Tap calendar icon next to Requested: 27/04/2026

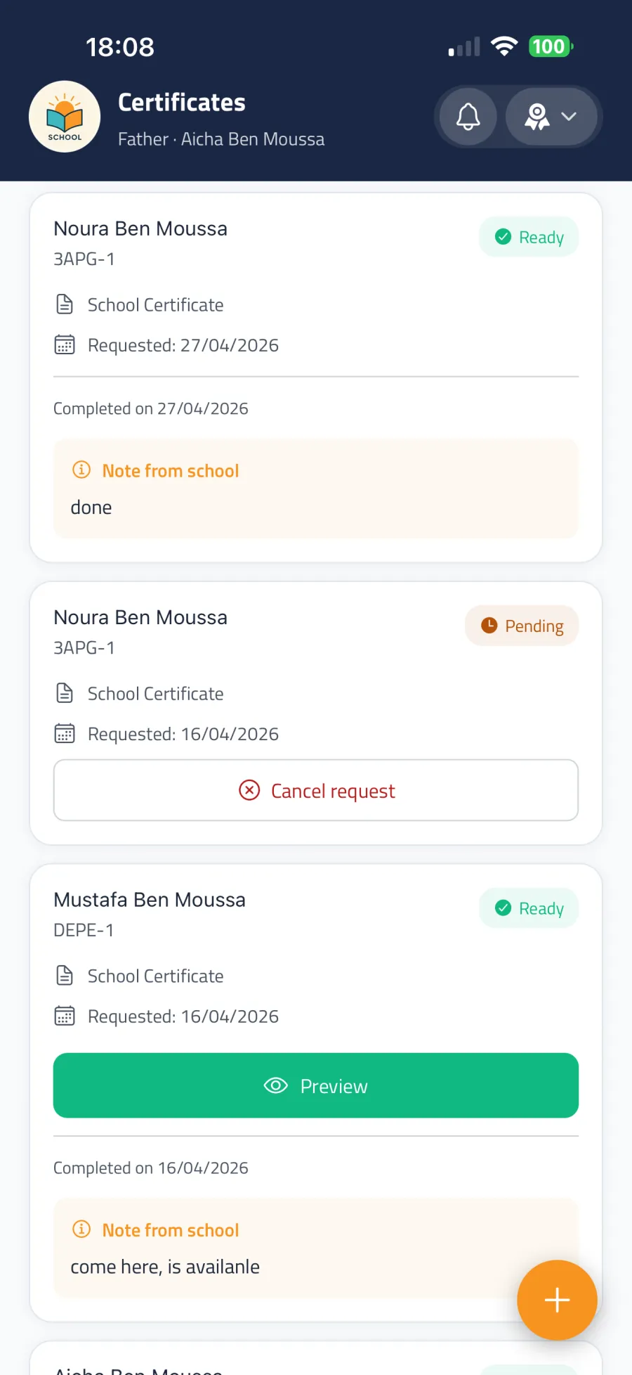click(x=65, y=344)
